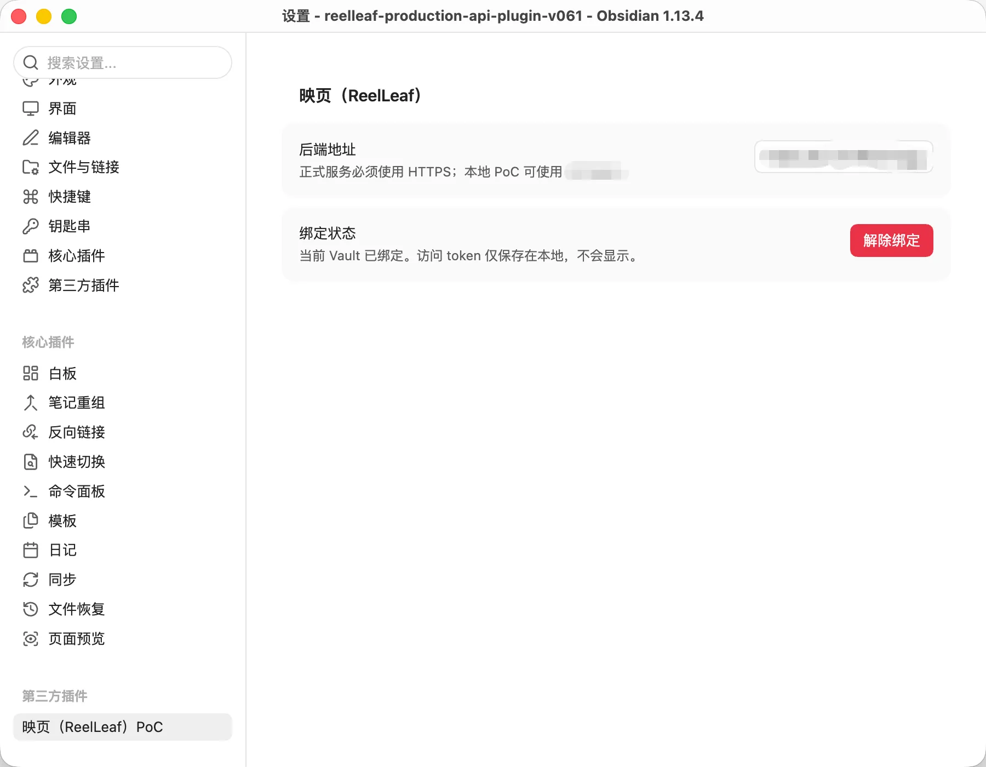Minimize window with yellow title-bar button
The height and width of the screenshot is (767, 986).
point(44,16)
